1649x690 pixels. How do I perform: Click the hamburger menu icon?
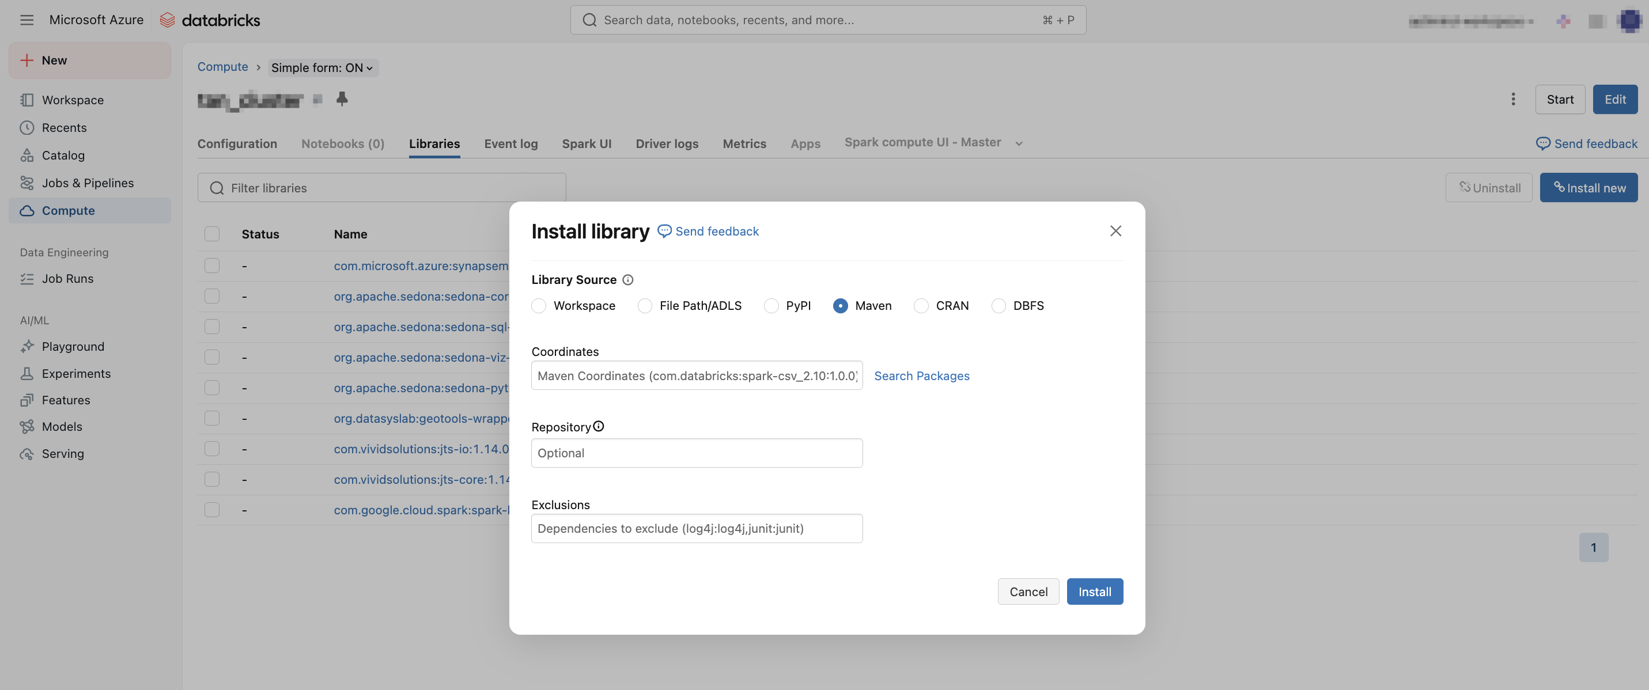point(27,19)
